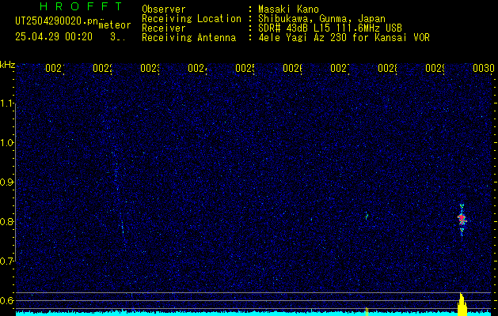
Task: Click the 0028 time marker
Action: [387, 68]
